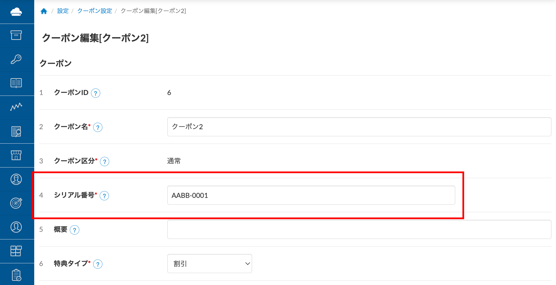Click the シリアル番号 input field
Screen dimensions: 556x285
coord(311,195)
